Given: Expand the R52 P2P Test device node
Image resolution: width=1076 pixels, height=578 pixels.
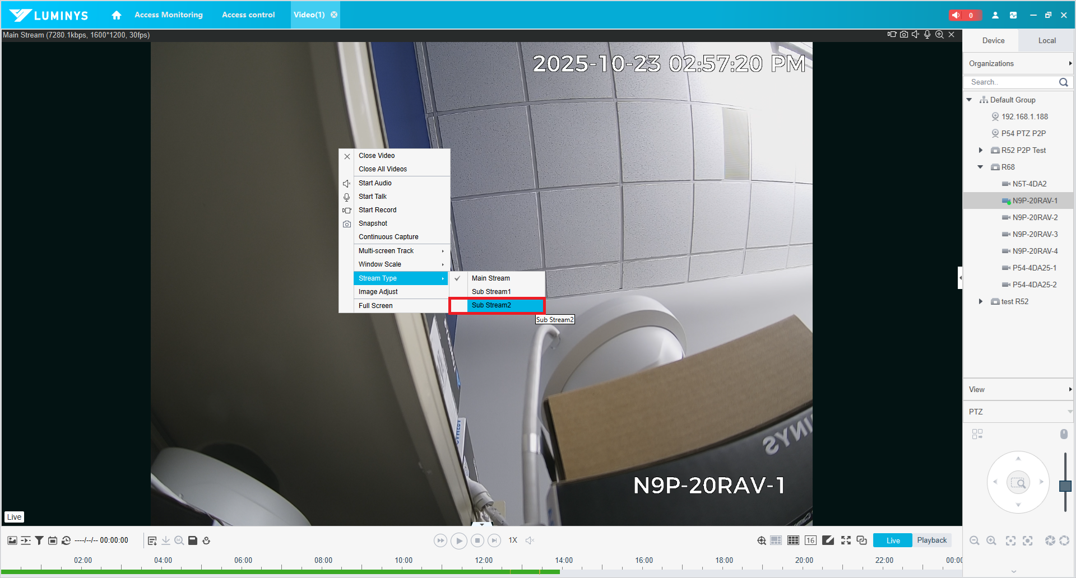Looking at the screenshot, I should [980, 150].
